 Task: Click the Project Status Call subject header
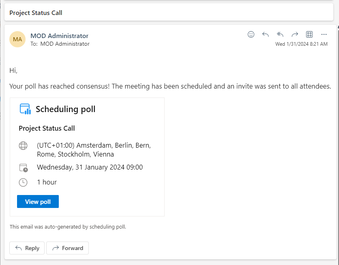click(36, 13)
